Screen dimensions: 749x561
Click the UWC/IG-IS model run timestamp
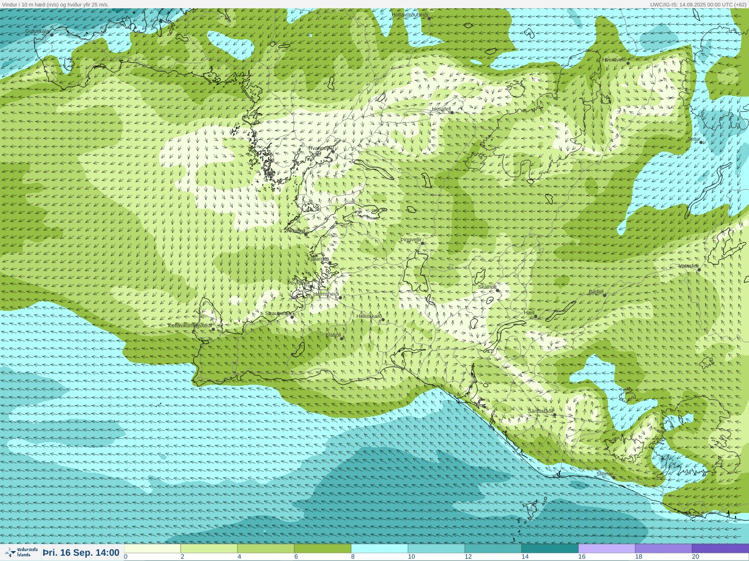click(x=698, y=4)
